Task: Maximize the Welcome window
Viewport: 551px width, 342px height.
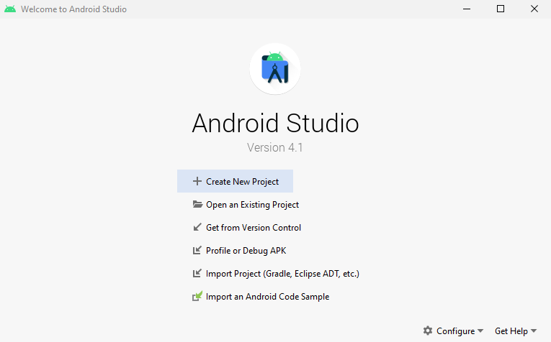Action: tap(501, 9)
